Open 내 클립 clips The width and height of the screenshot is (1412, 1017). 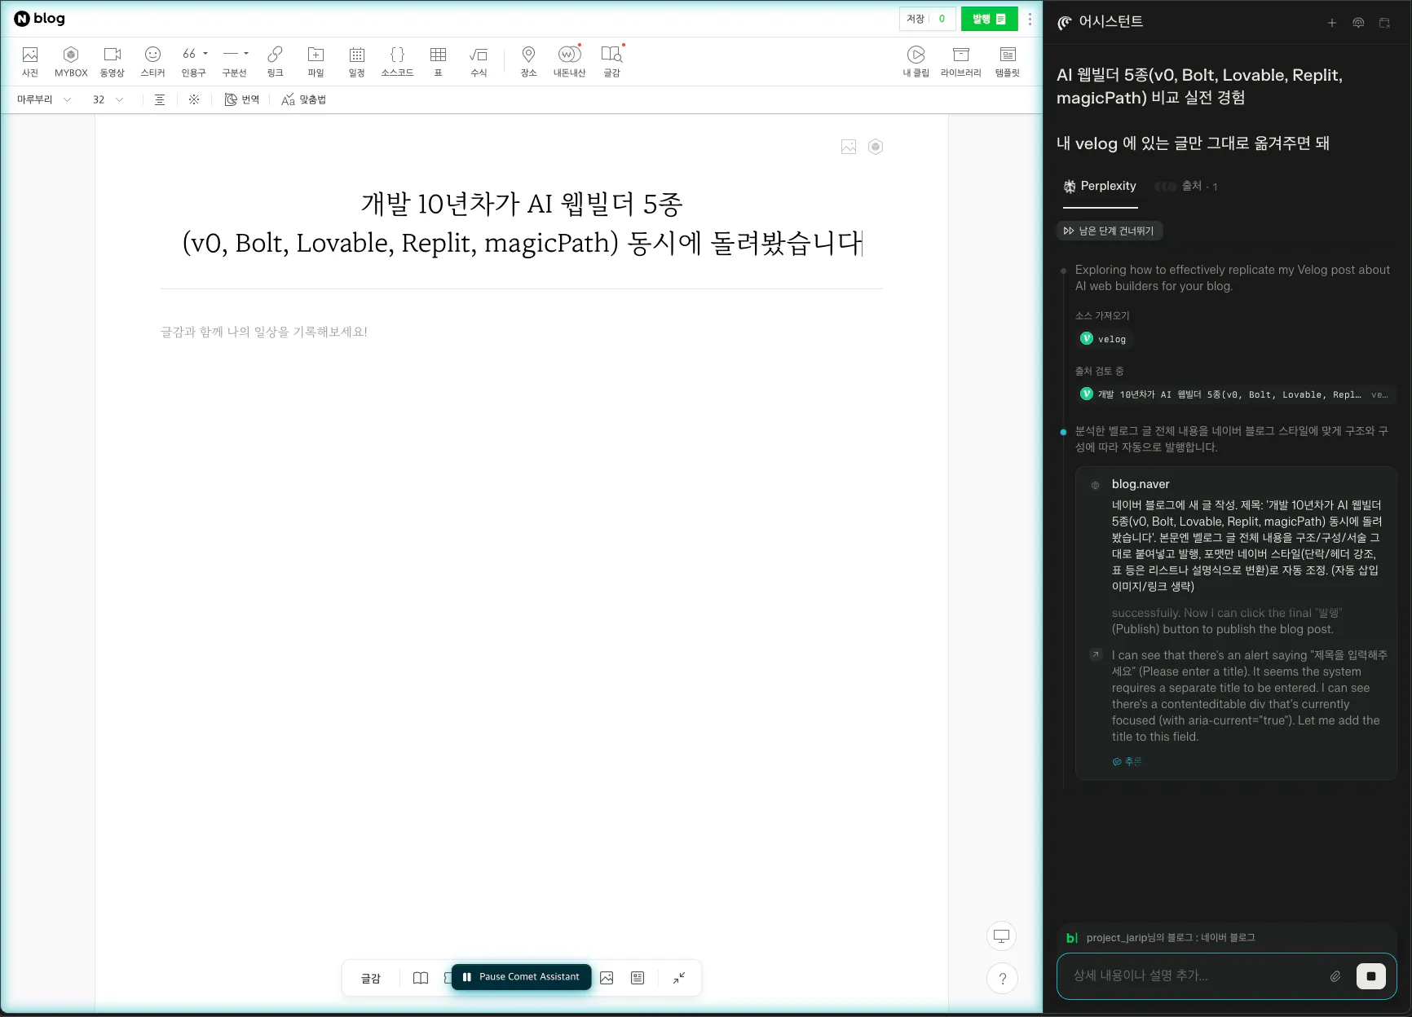916,61
